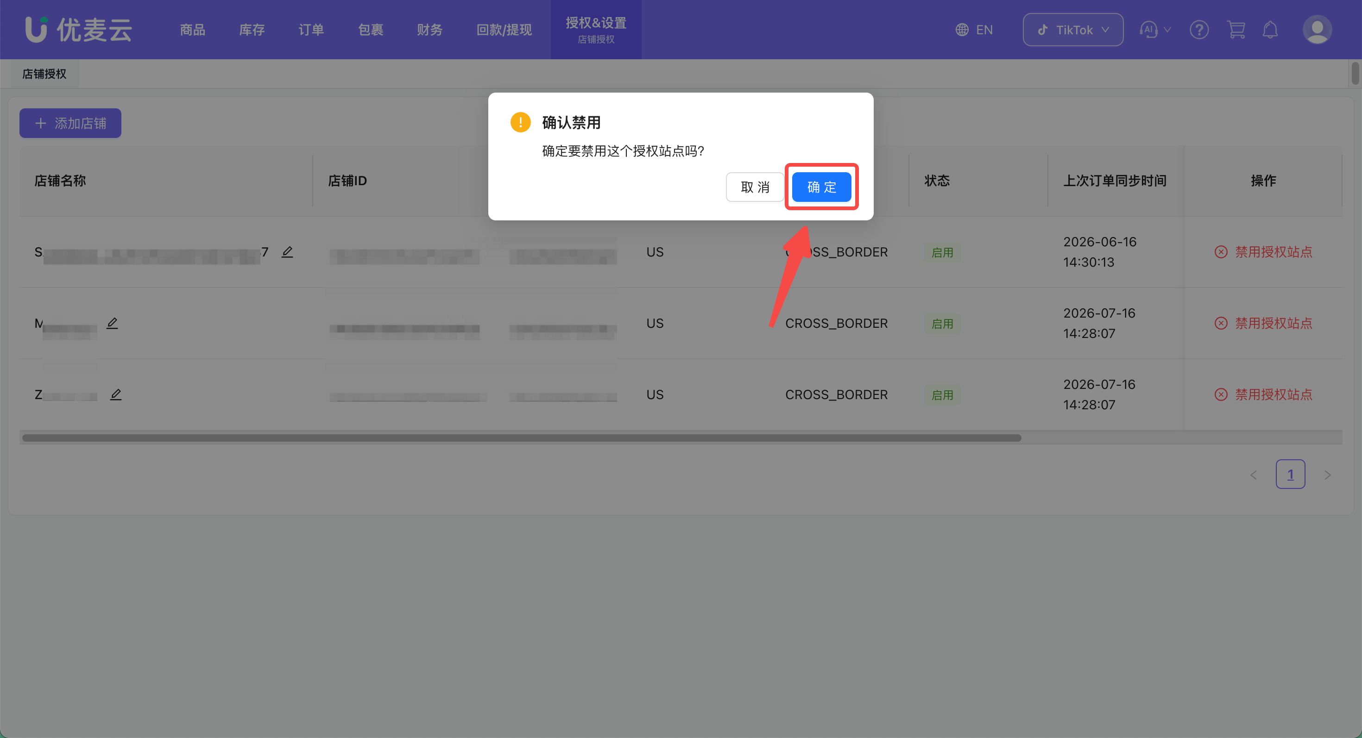Edit store name starting with Z
The height and width of the screenshot is (738, 1362).
[116, 394]
